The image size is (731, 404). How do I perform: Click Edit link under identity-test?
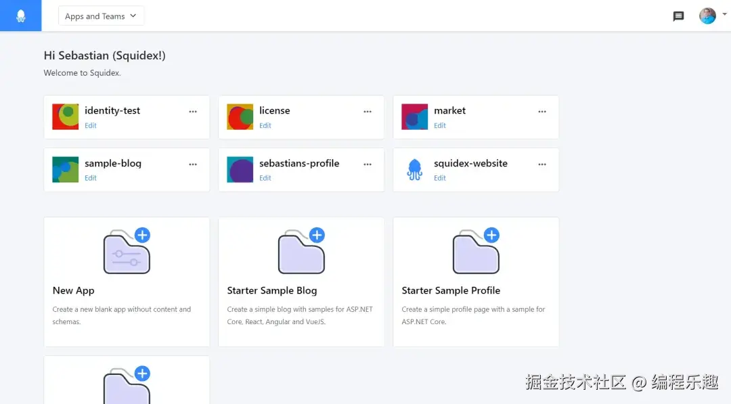point(91,125)
